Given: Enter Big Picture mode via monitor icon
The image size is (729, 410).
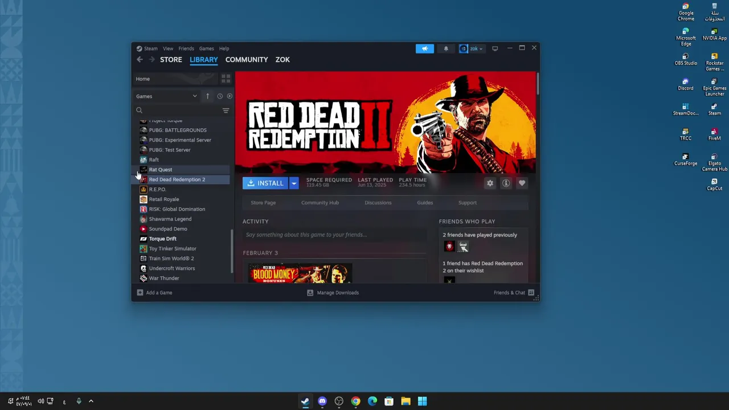Looking at the screenshot, I should 495,48.
